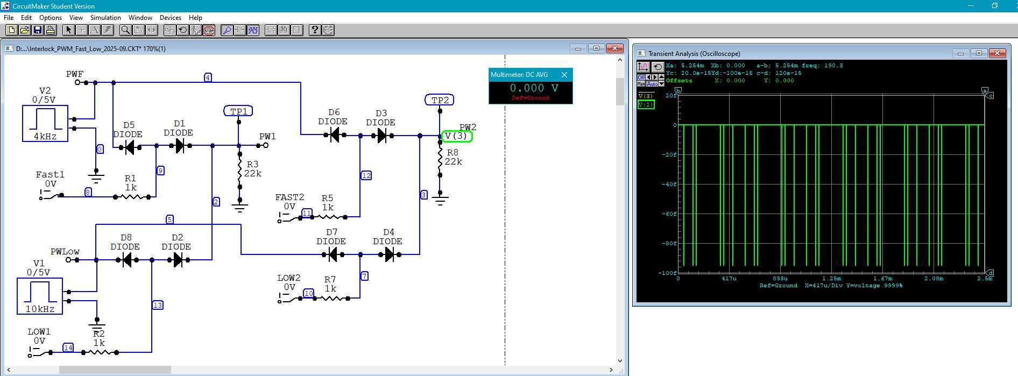
Task: Click the V(3) probe on the schematic
Action: (x=456, y=136)
